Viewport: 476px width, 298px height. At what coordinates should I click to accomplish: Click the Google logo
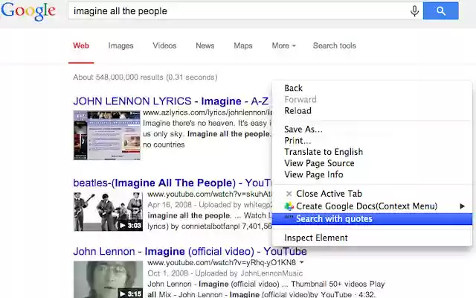pos(28,12)
